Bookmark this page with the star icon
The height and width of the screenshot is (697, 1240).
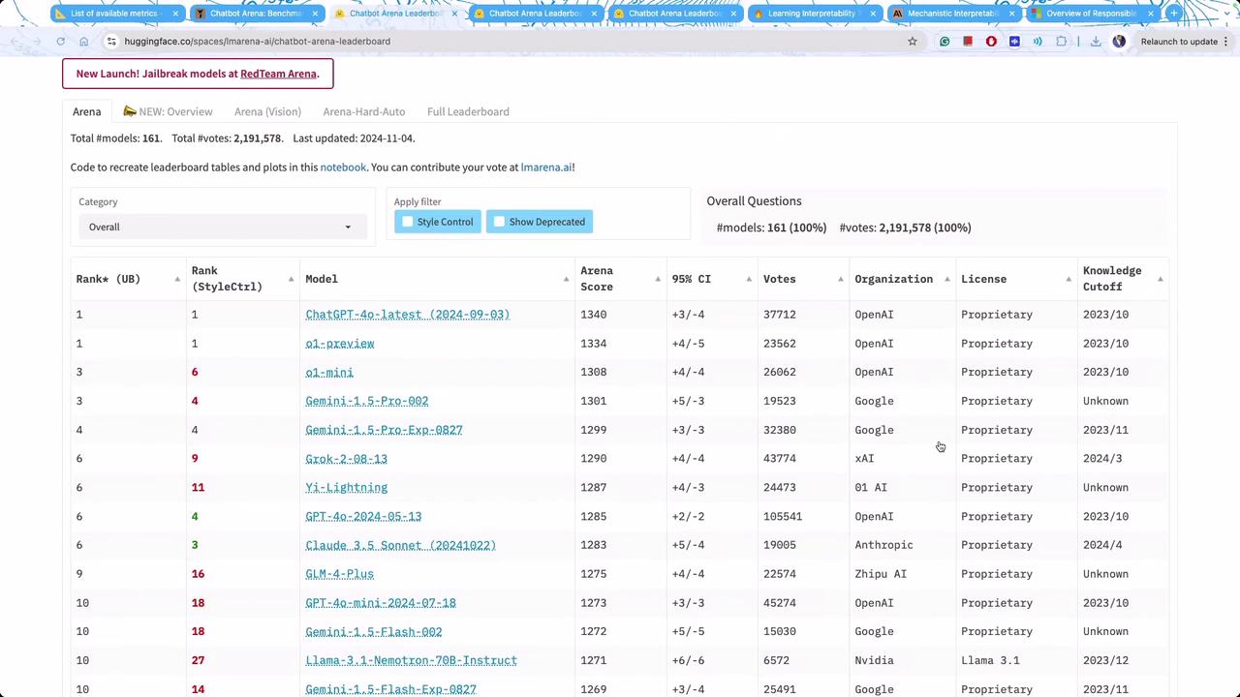point(912,42)
